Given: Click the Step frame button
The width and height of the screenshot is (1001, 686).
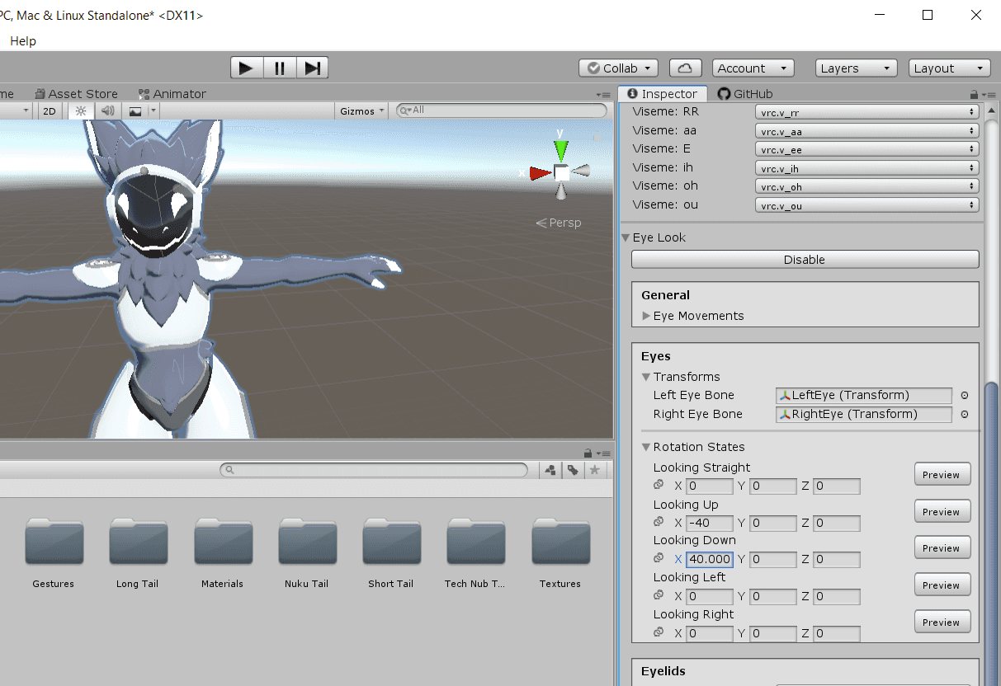Looking at the screenshot, I should (x=312, y=68).
